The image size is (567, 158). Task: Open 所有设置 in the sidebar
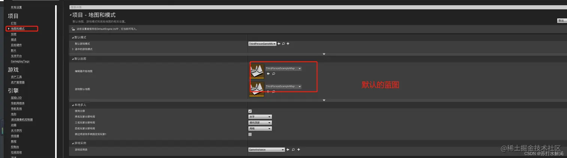tap(16, 7)
